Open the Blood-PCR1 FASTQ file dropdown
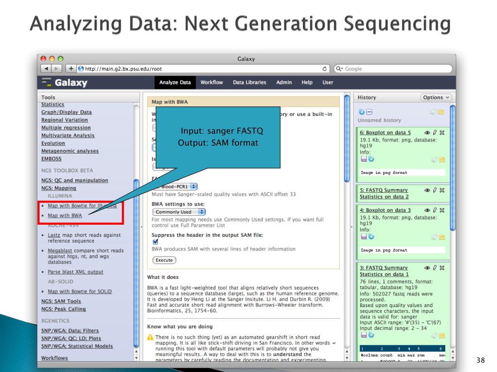The height and width of the screenshot is (372, 497). click(x=175, y=186)
